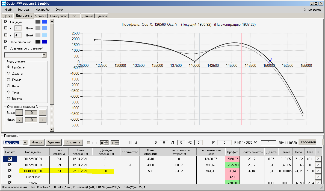This screenshot has height=191, width=325.
Task: Open the 'Файл' menu
Action: 9,10
